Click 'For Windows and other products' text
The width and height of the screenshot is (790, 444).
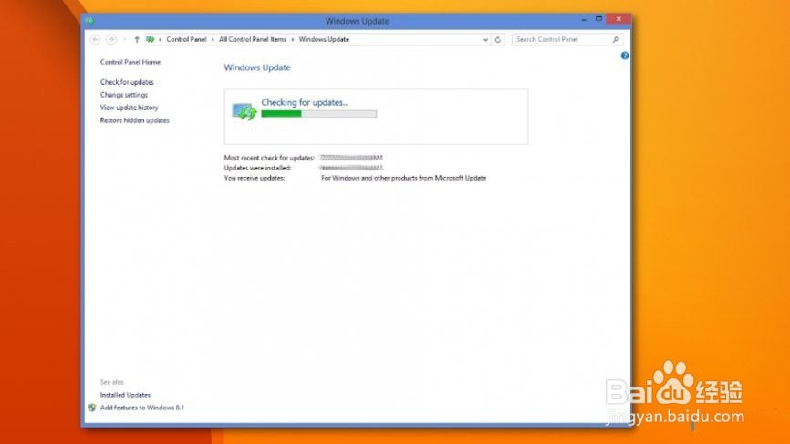pos(403,178)
